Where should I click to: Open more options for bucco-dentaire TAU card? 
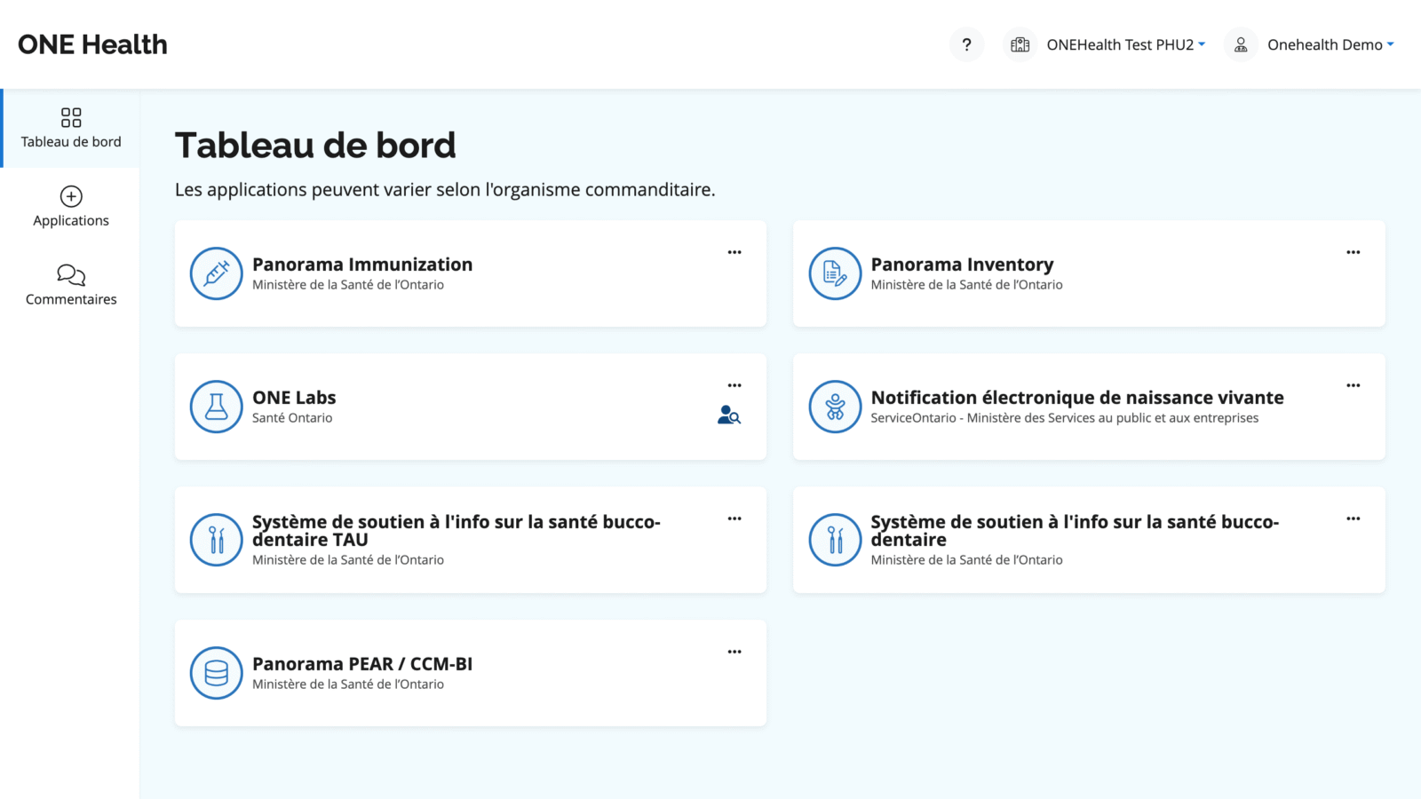(x=734, y=518)
